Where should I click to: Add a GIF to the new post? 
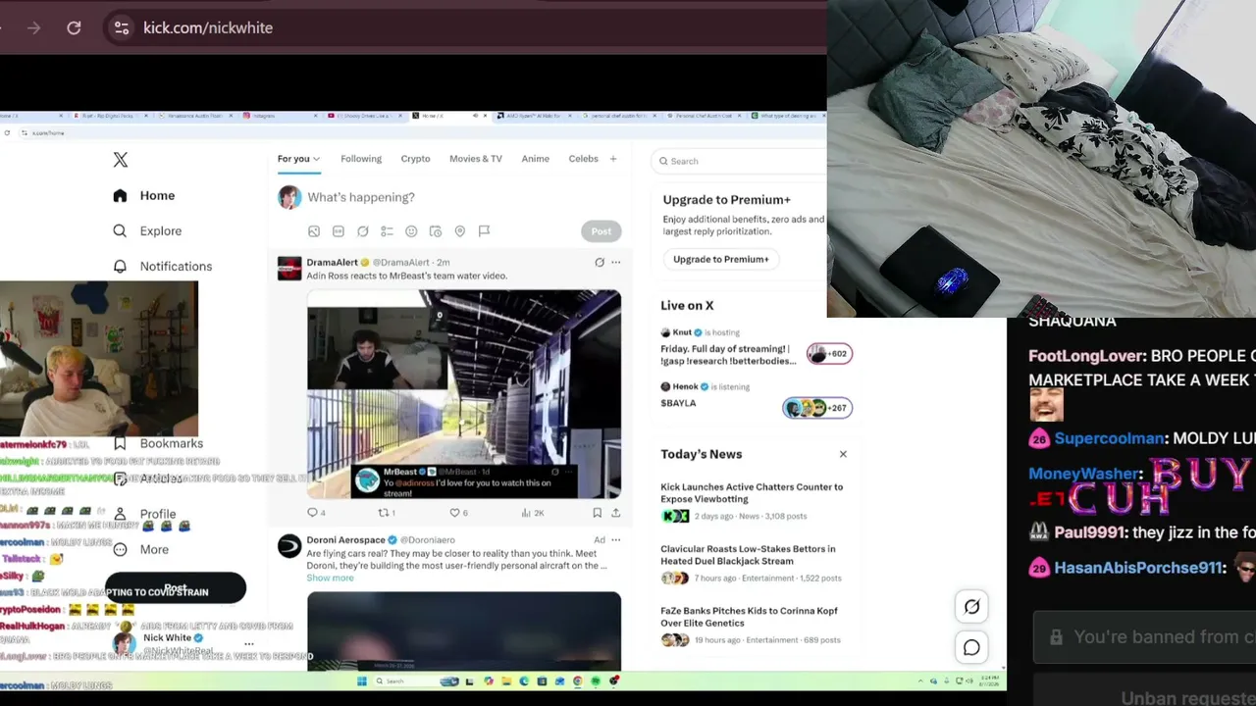(x=339, y=231)
